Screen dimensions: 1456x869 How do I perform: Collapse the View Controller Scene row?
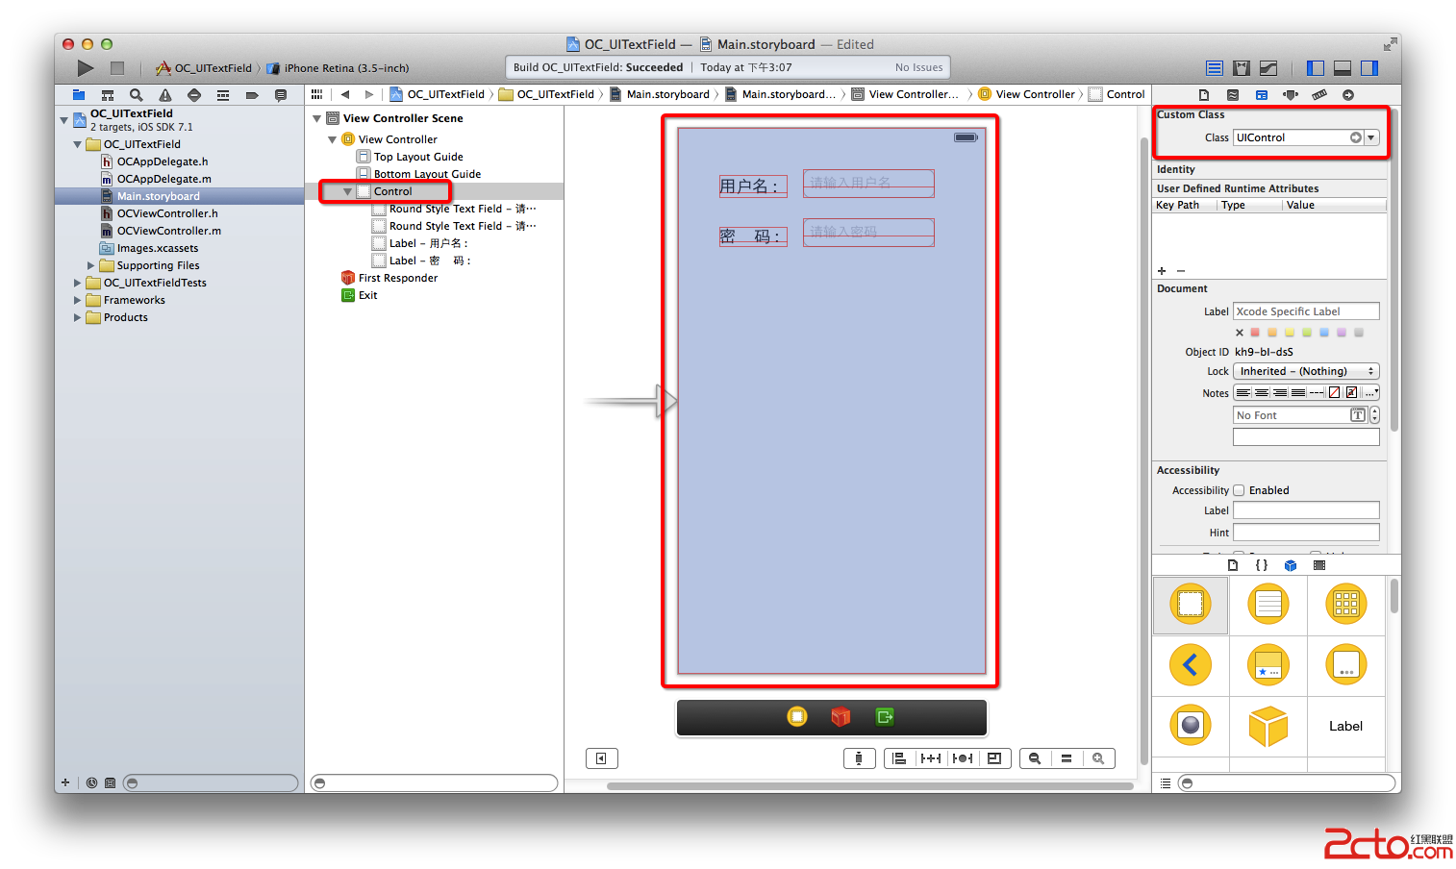(316, 118)
